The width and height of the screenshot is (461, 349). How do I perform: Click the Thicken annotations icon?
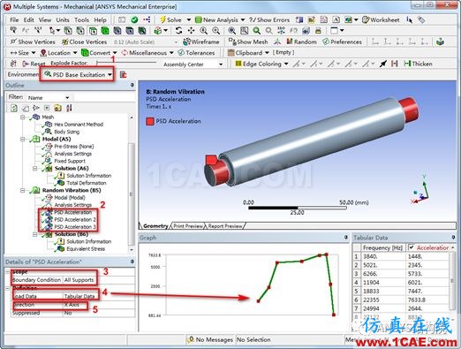point(407,64)
